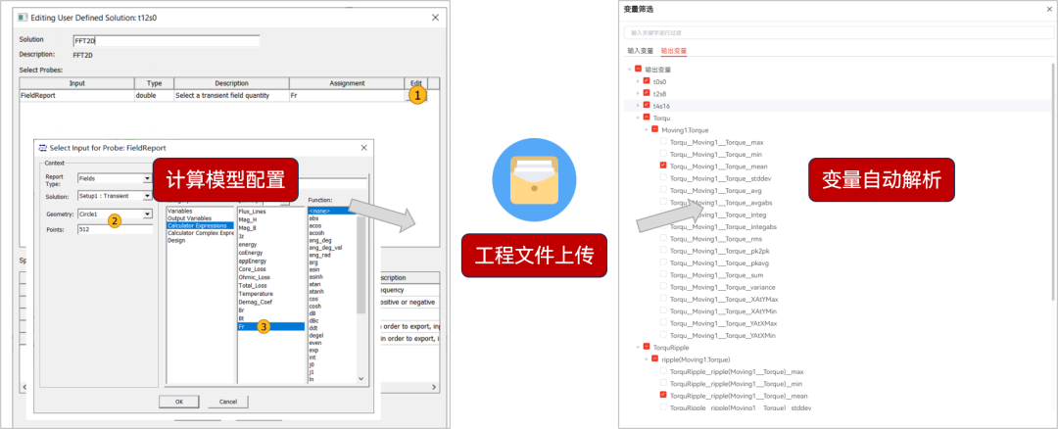Click the keyword filter search box
Image resolution: width=1058 pixels, height=429 pixels.
837,32
